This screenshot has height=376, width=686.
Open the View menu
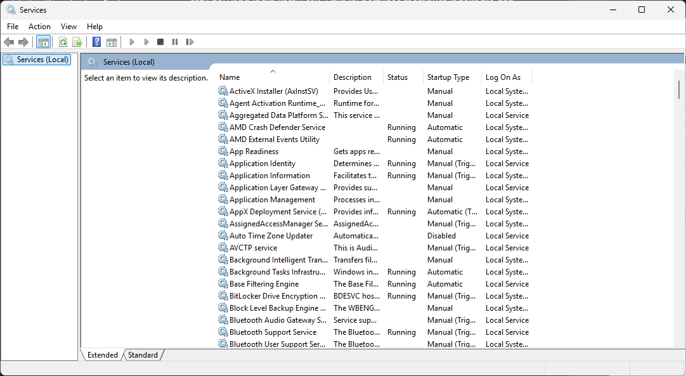coord(68,27)
